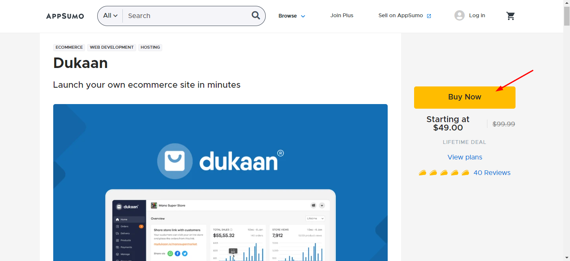Click the Dukaan shopping bag logo

pos(175,161)
